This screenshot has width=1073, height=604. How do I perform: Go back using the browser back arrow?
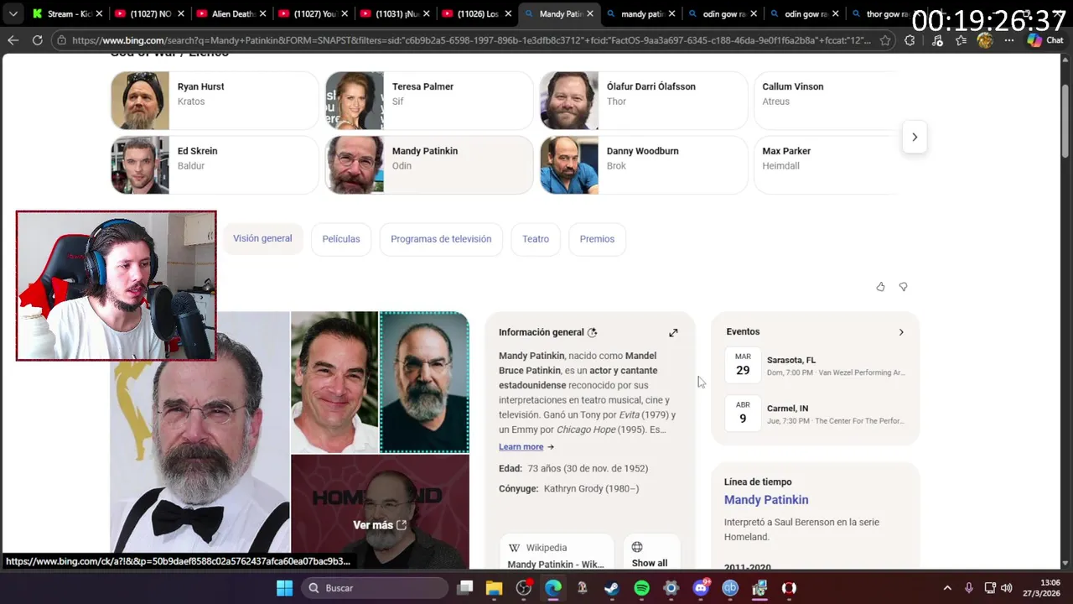[x=13, y=40]
